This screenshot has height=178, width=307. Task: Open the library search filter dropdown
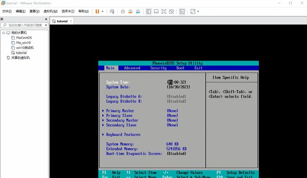pyautogui.click(x=46, y=25)
